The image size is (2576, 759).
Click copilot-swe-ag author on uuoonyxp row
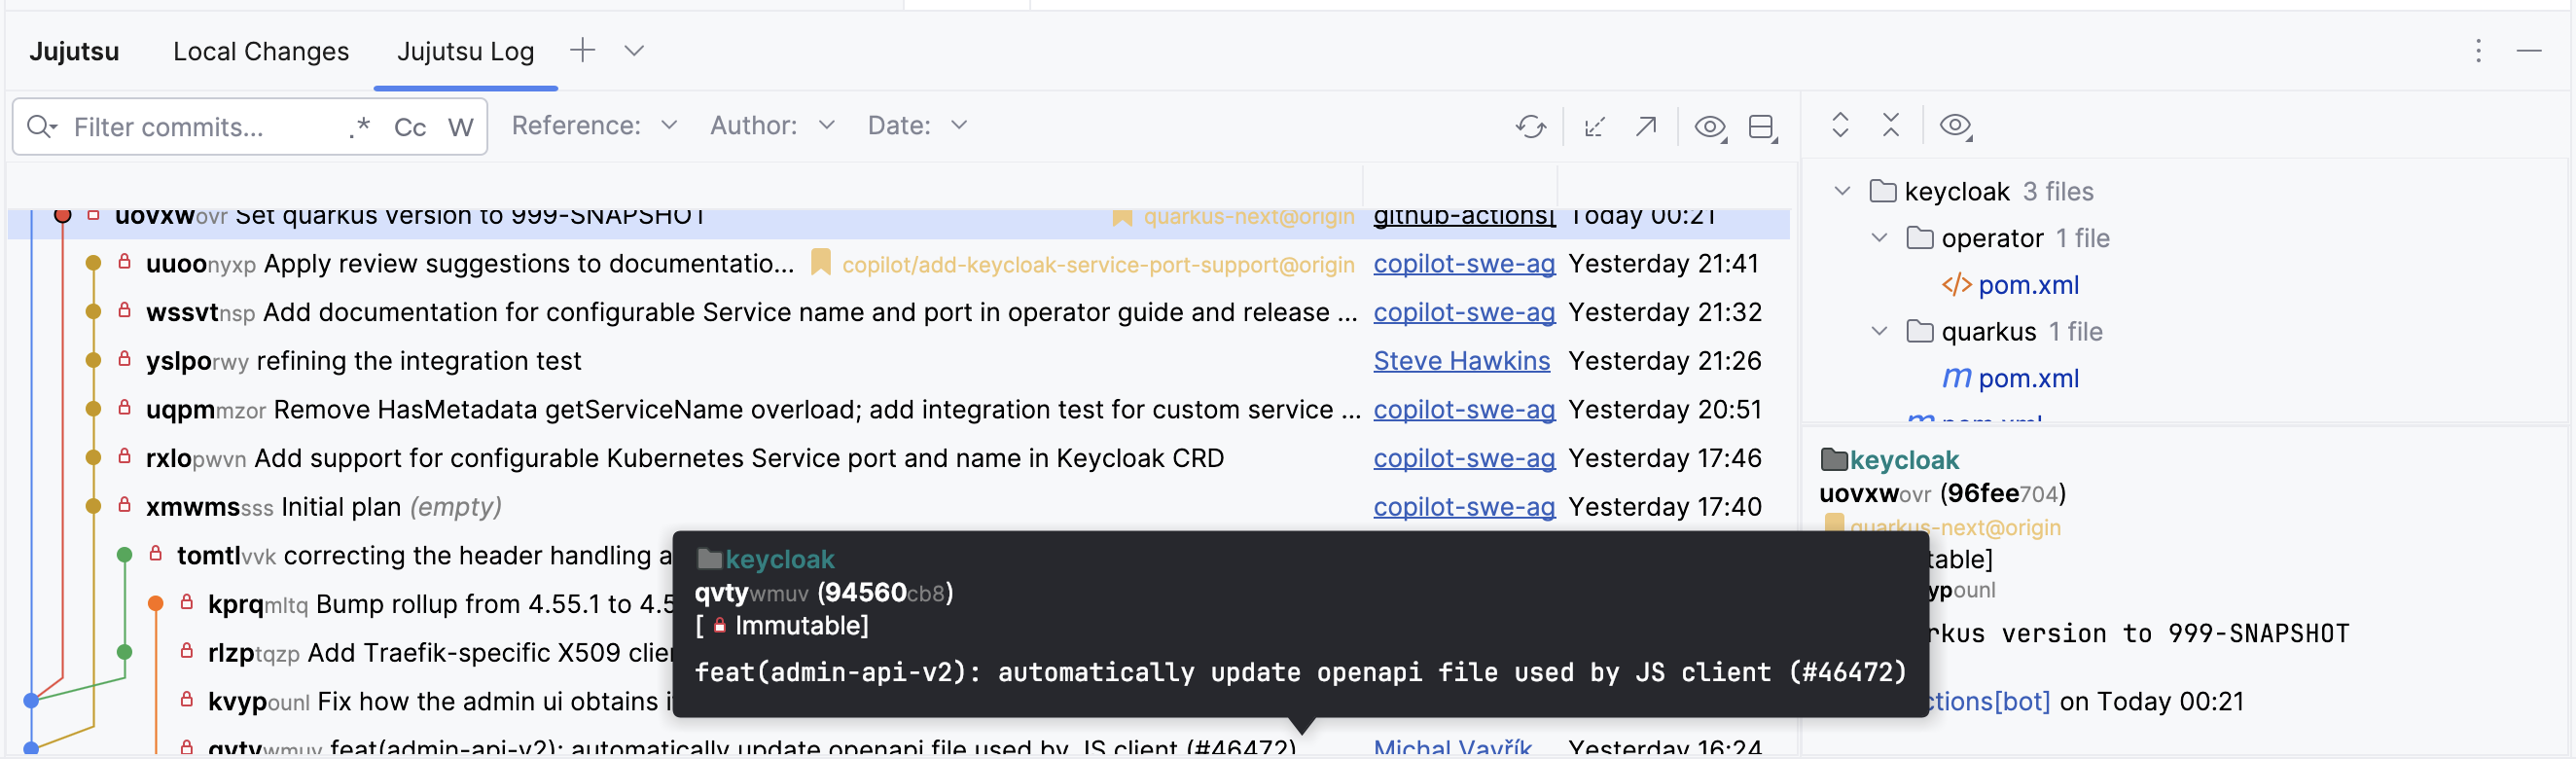tap(1464, 264)
